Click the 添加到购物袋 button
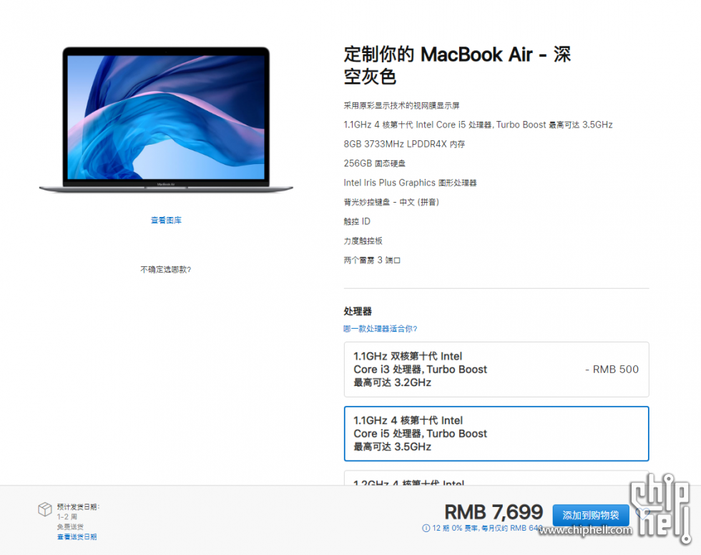 tap(591, 515)
